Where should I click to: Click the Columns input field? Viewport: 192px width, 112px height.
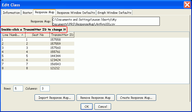[45, 89]
